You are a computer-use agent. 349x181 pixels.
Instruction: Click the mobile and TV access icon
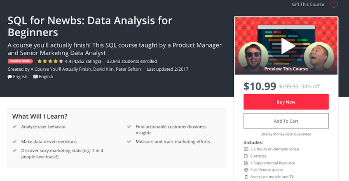coord(246,177)
